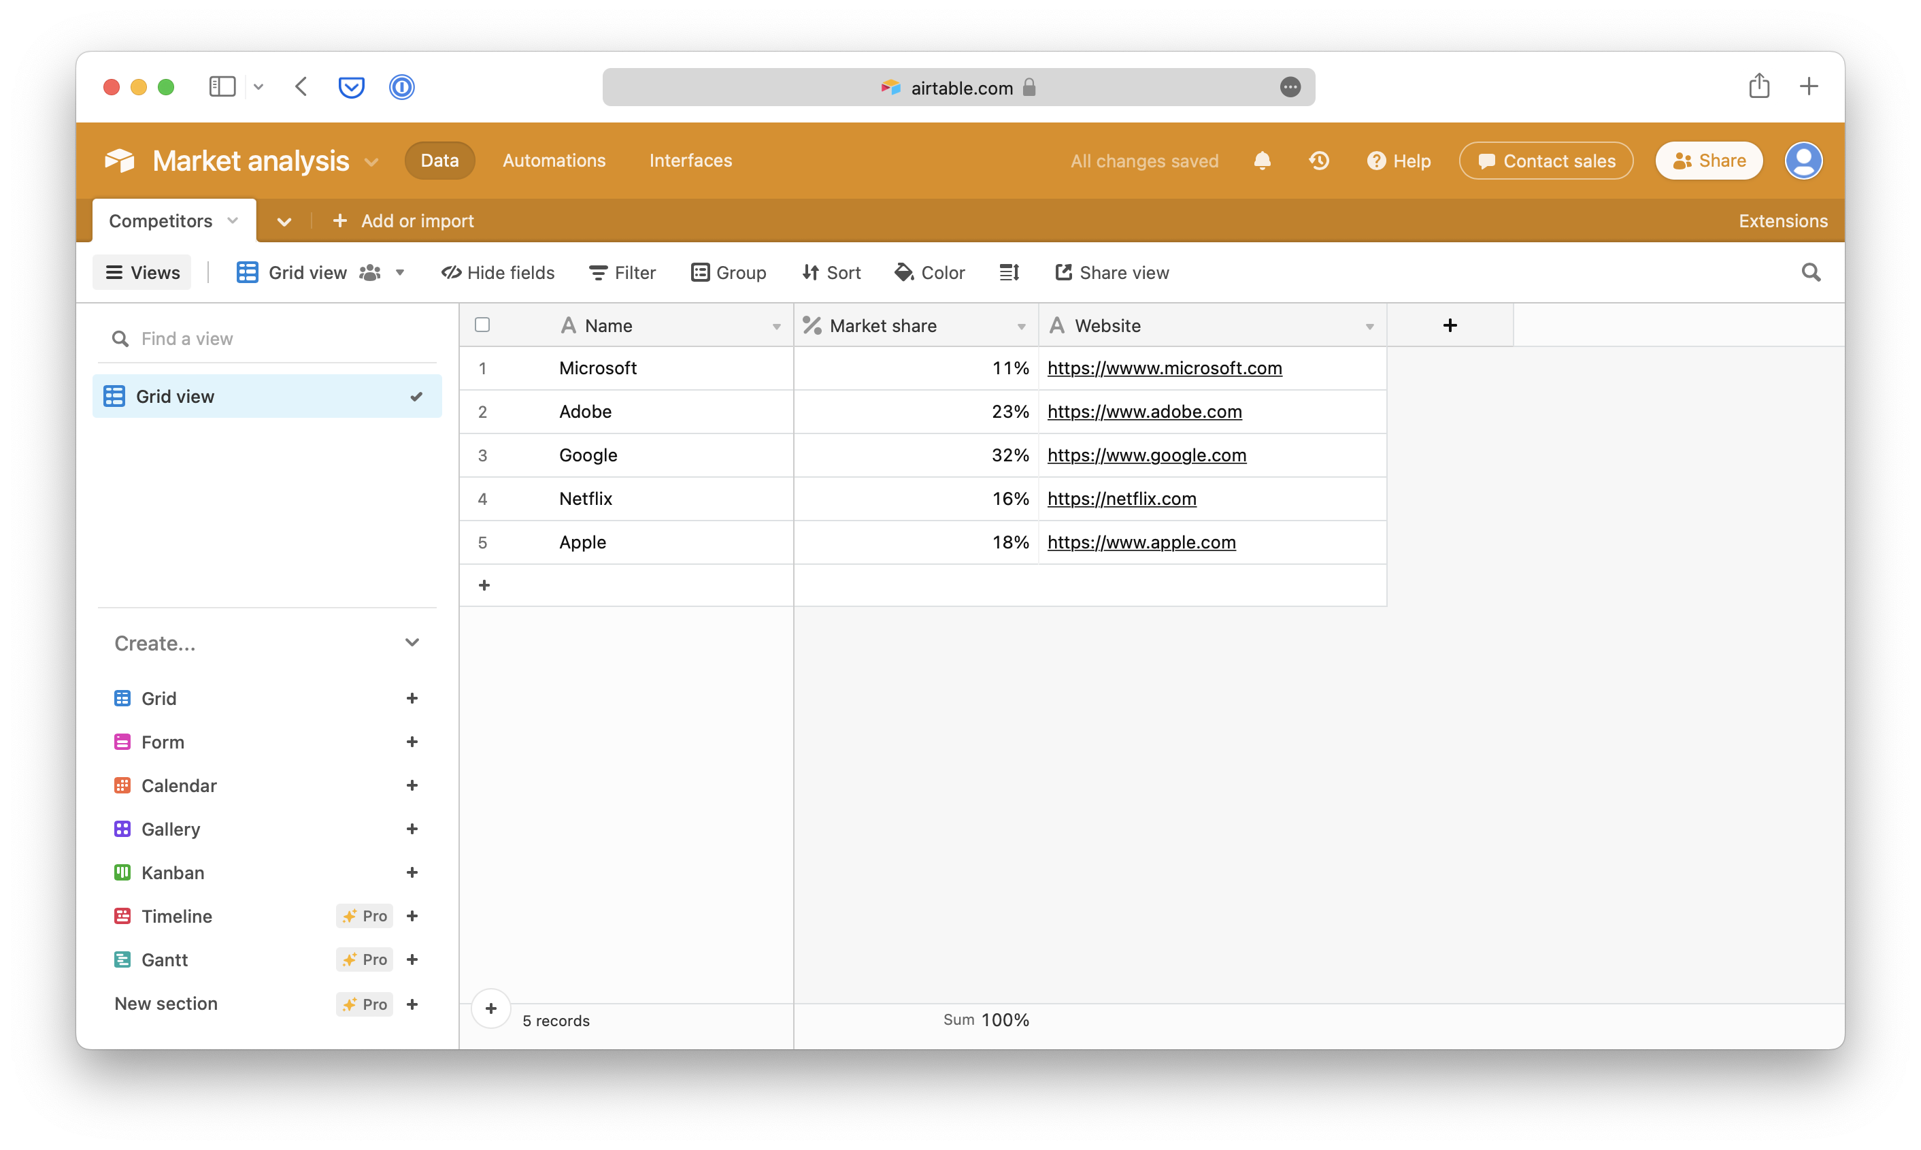Switch to the Interfaces tab
The image size is (1921, 1150).
pyautogui.click(x=690, y=161)
